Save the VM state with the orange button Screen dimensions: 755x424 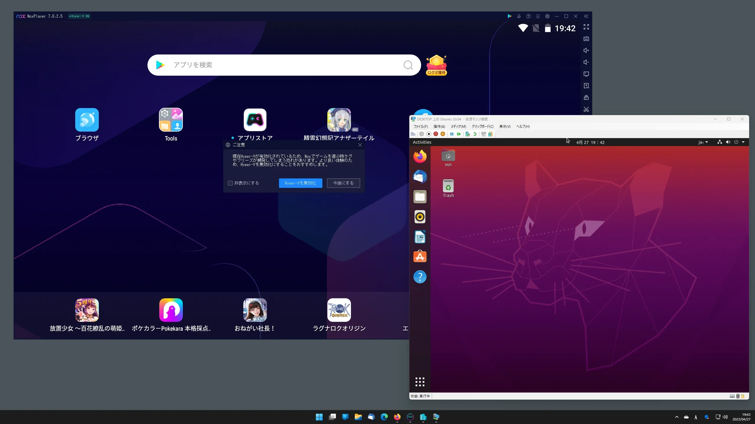443,134
